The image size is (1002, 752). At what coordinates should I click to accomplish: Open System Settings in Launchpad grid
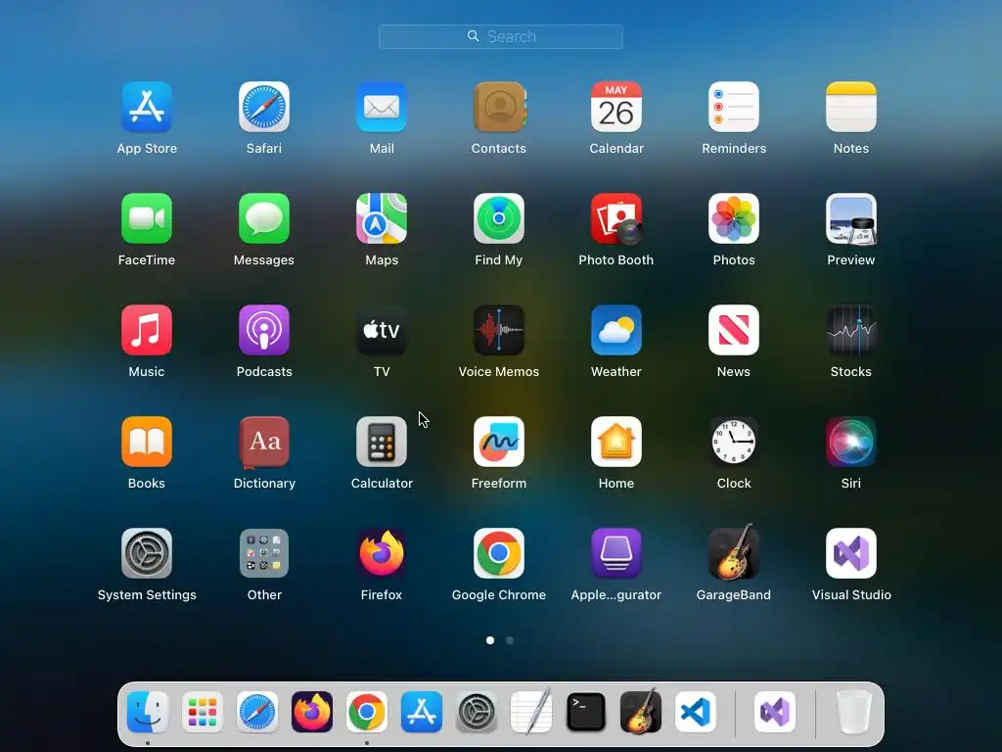[147, 553]
